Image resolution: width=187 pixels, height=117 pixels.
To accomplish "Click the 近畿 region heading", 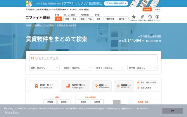I will (x=57, y=97).
